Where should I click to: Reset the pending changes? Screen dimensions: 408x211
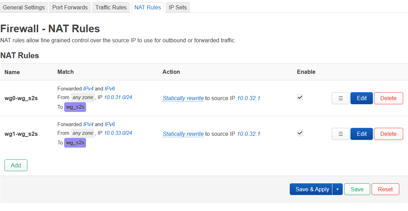point(385,190)
